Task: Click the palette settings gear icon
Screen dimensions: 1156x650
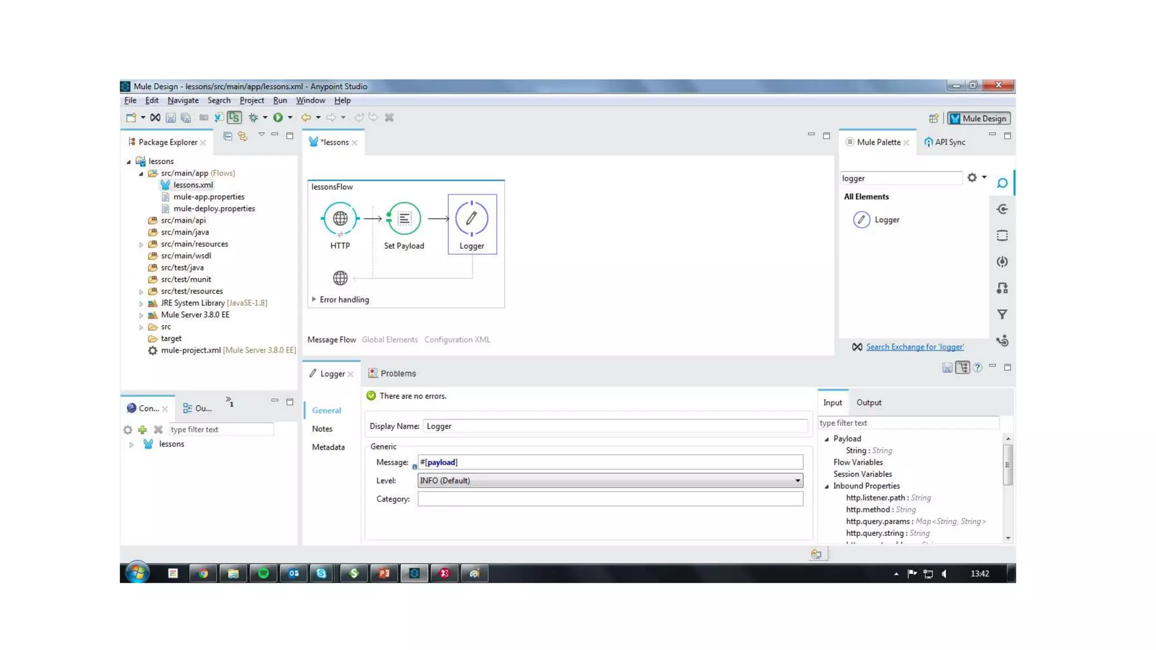Action: (x=971, y=178)
